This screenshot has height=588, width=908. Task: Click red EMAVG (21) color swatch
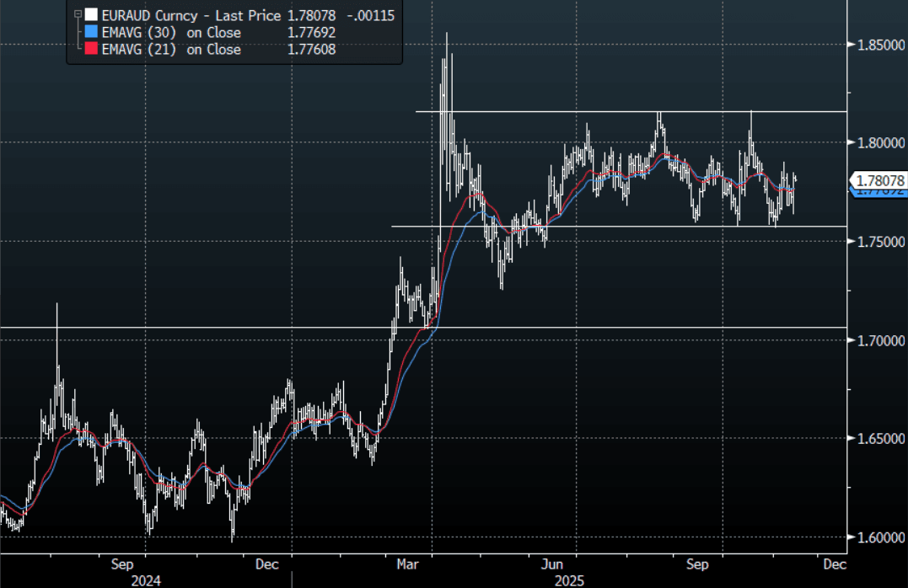click(x=91, y=49)
